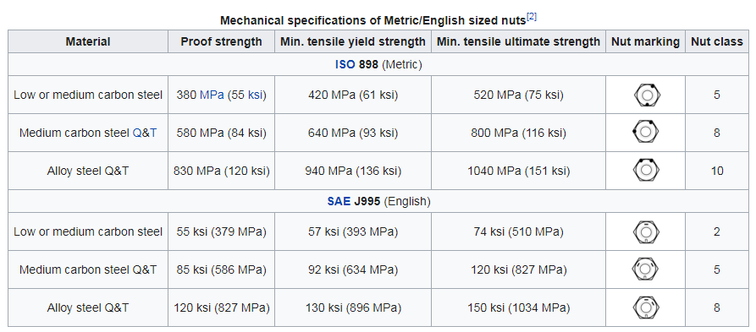Click the ISO class 10 nut marking icon
This screenshot has width=756, height=332.
(646, 171)
